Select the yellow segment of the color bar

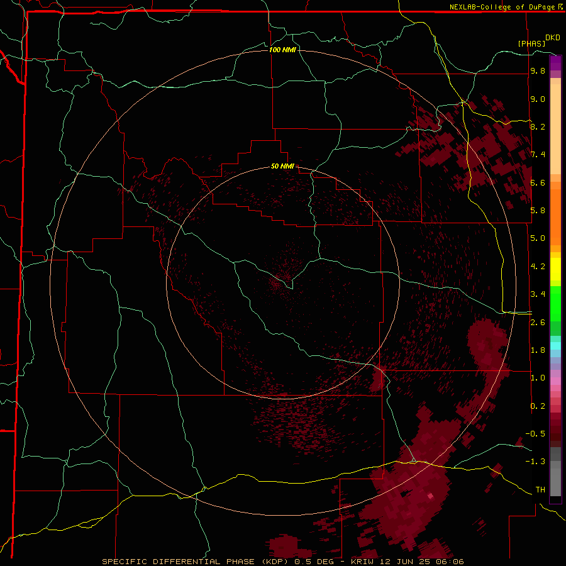pyautogui.click(x=555, y=269)
